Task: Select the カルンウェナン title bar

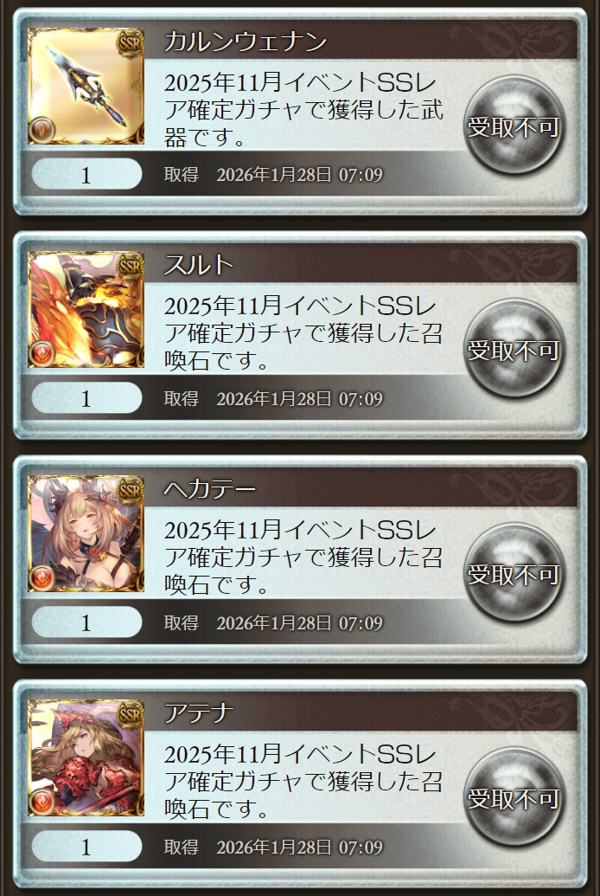Action: [x=360, y=41]
